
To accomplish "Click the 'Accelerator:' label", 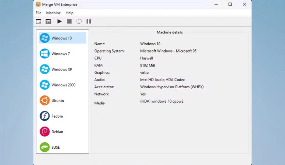I will (104, 87).
